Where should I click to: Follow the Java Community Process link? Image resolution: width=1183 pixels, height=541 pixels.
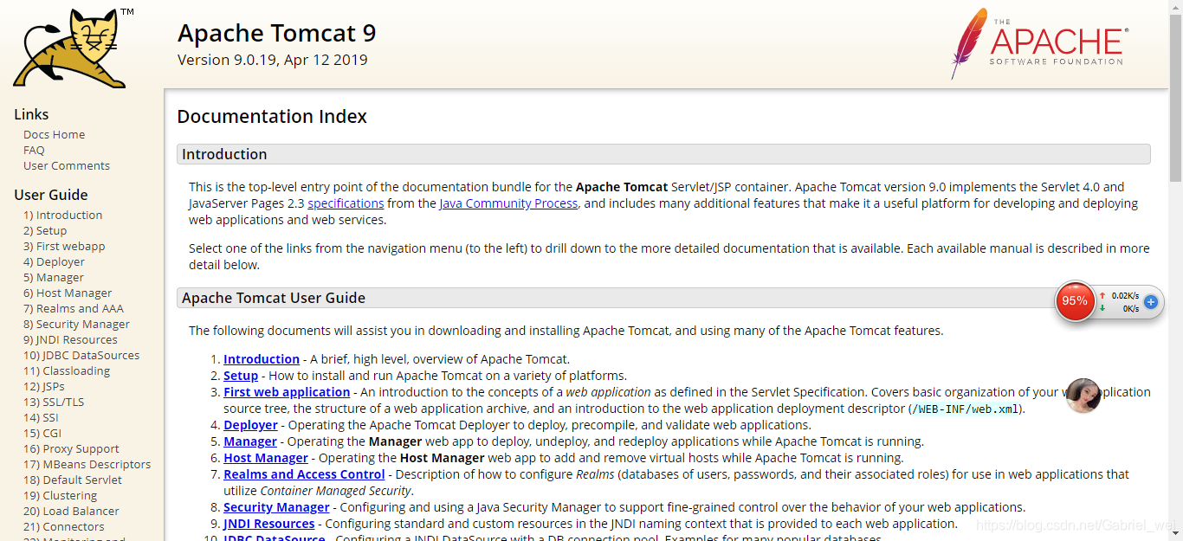click(x=508, y=203)
